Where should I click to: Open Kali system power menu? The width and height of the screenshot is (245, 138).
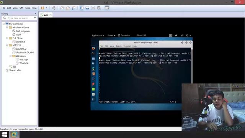[188, 35]
